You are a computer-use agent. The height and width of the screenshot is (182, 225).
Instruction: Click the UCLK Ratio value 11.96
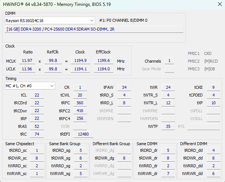pyautogui.click(x=27, y=69)
